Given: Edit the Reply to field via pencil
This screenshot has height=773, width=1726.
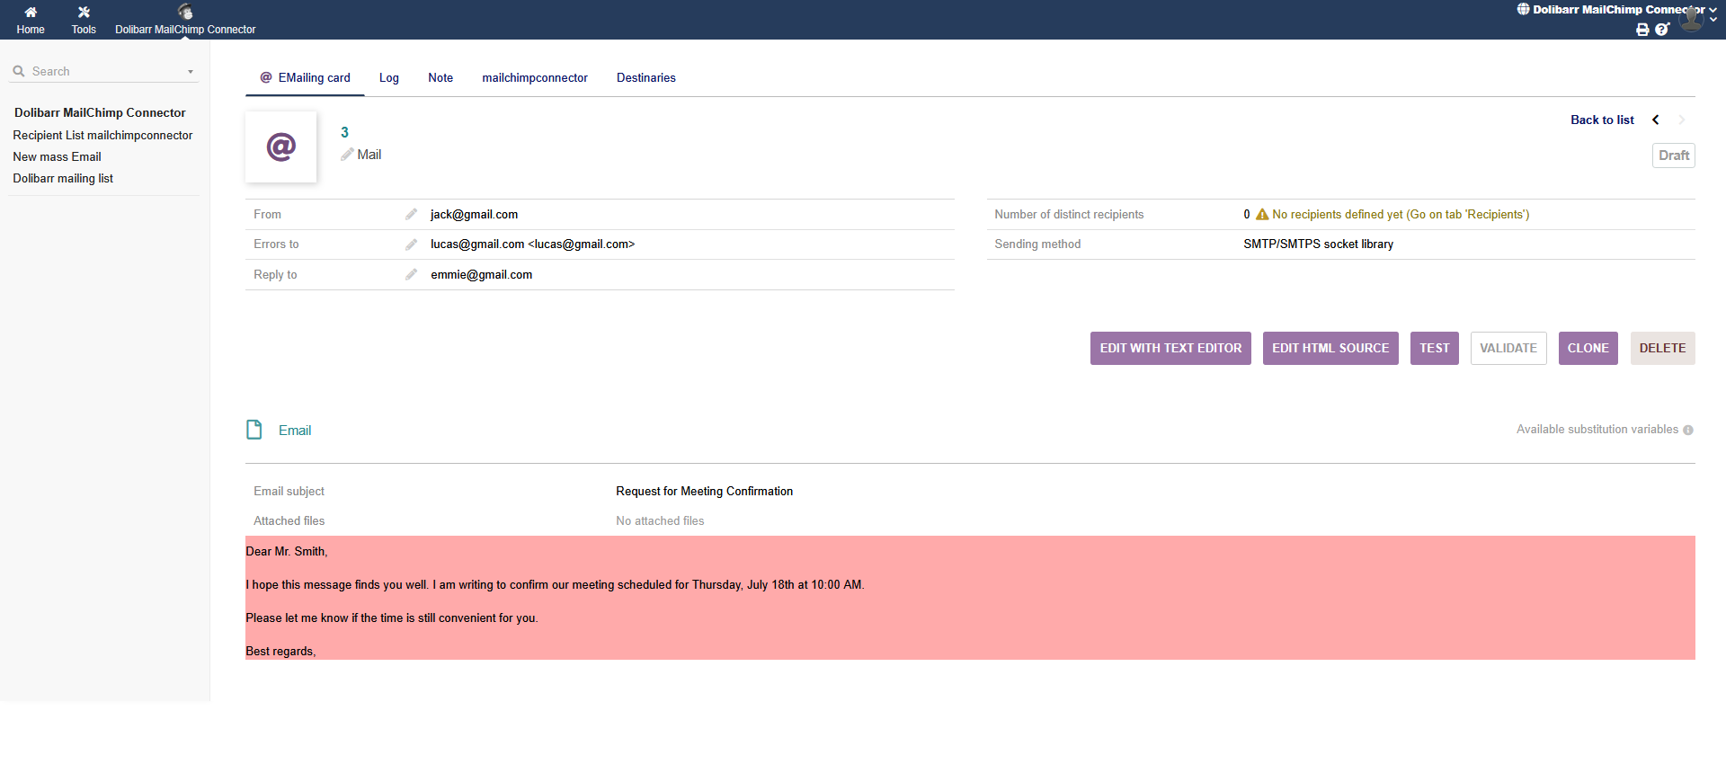Looking at the screenshot, I should [411, 275].
